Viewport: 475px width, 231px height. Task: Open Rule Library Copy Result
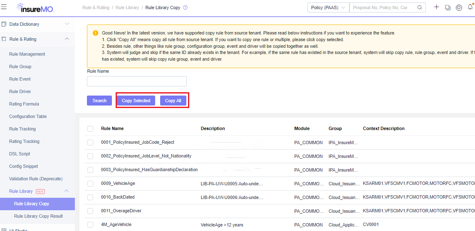[38, 216]
